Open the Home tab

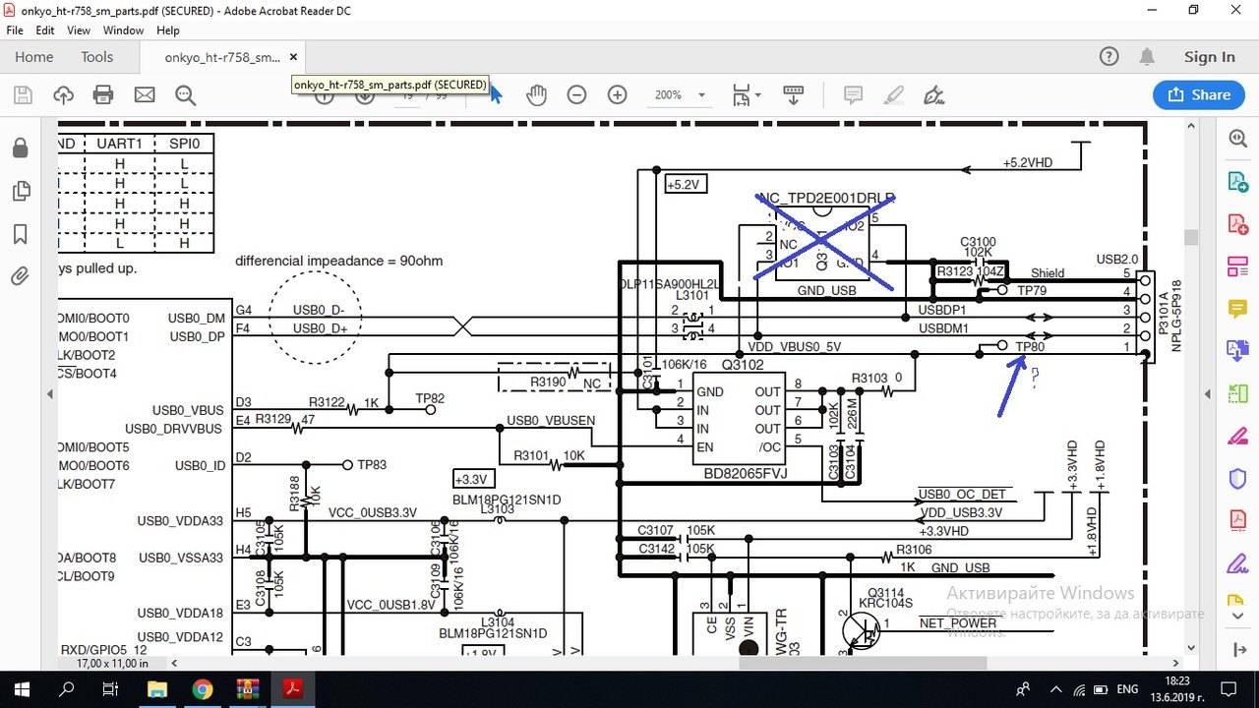33,57
